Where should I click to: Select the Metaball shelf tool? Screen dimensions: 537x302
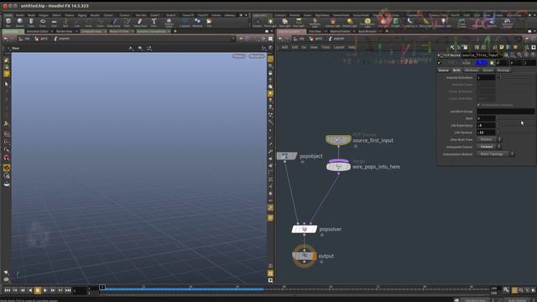tap(197, 23)
